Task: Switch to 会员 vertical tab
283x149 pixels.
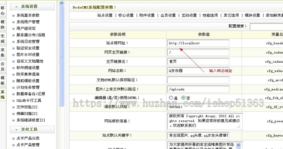Action: pos(3,66)
